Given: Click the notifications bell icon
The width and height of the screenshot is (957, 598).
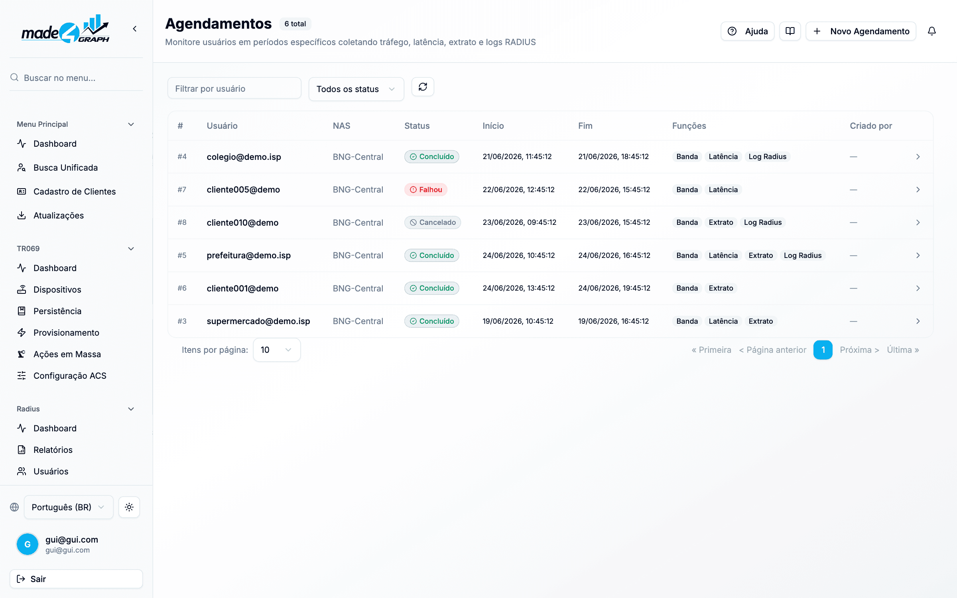Looking at the screenshot, I should pos(931,31).
